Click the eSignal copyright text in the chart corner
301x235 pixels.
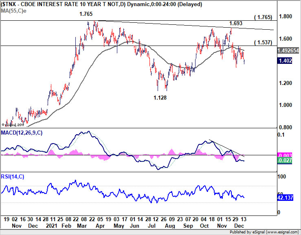(13, 125)
